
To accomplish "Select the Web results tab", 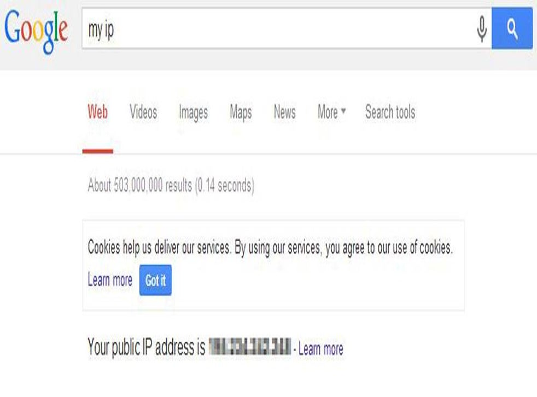I will click(97, 112).
